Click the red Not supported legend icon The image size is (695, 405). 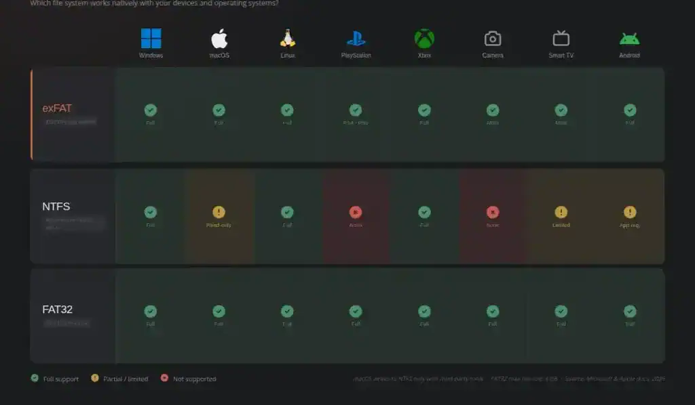coord(164,378)
